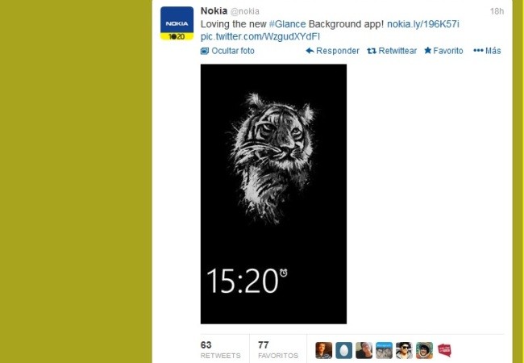
Task: Open the 18h timestamp
Action: (497, 11)
